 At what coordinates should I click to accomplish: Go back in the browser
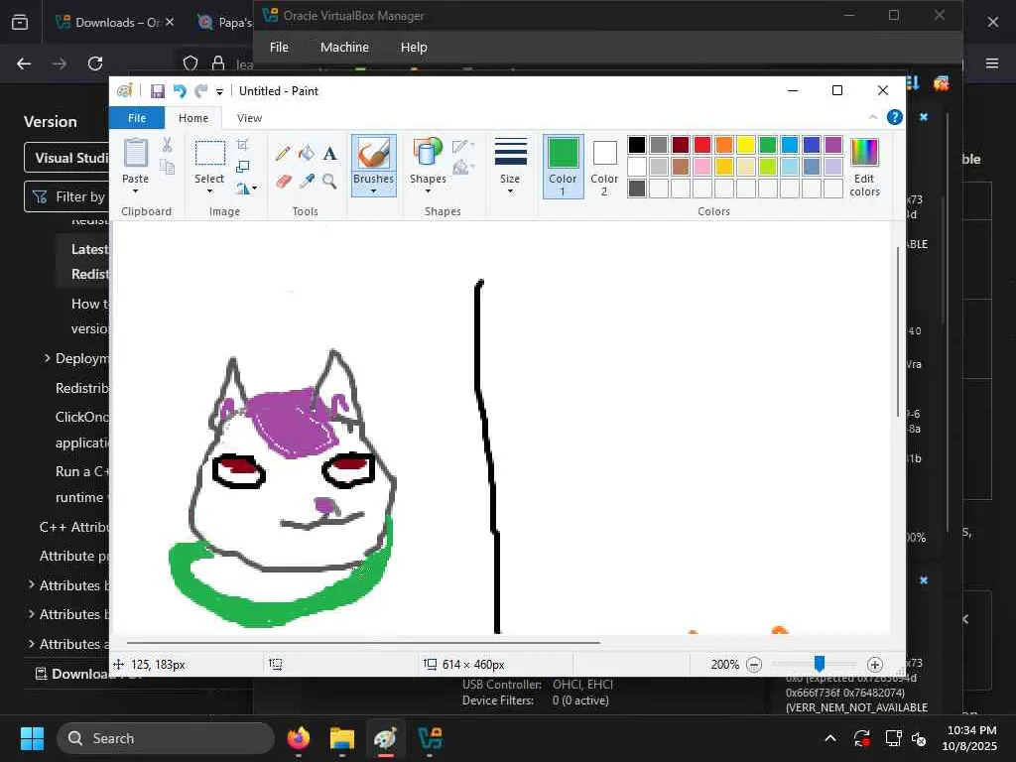pyautogui.click(x=24, y=63)
